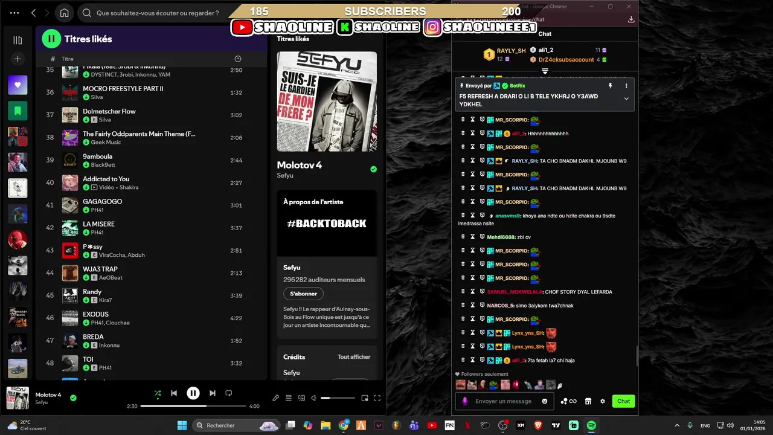Open the emote picker smiley icon
The height and width of the screenshot is (435, 773).
(x=545, y=401)
